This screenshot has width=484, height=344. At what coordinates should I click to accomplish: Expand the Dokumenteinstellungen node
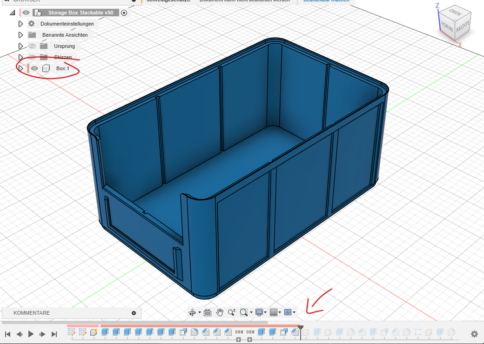coord(20,24)
